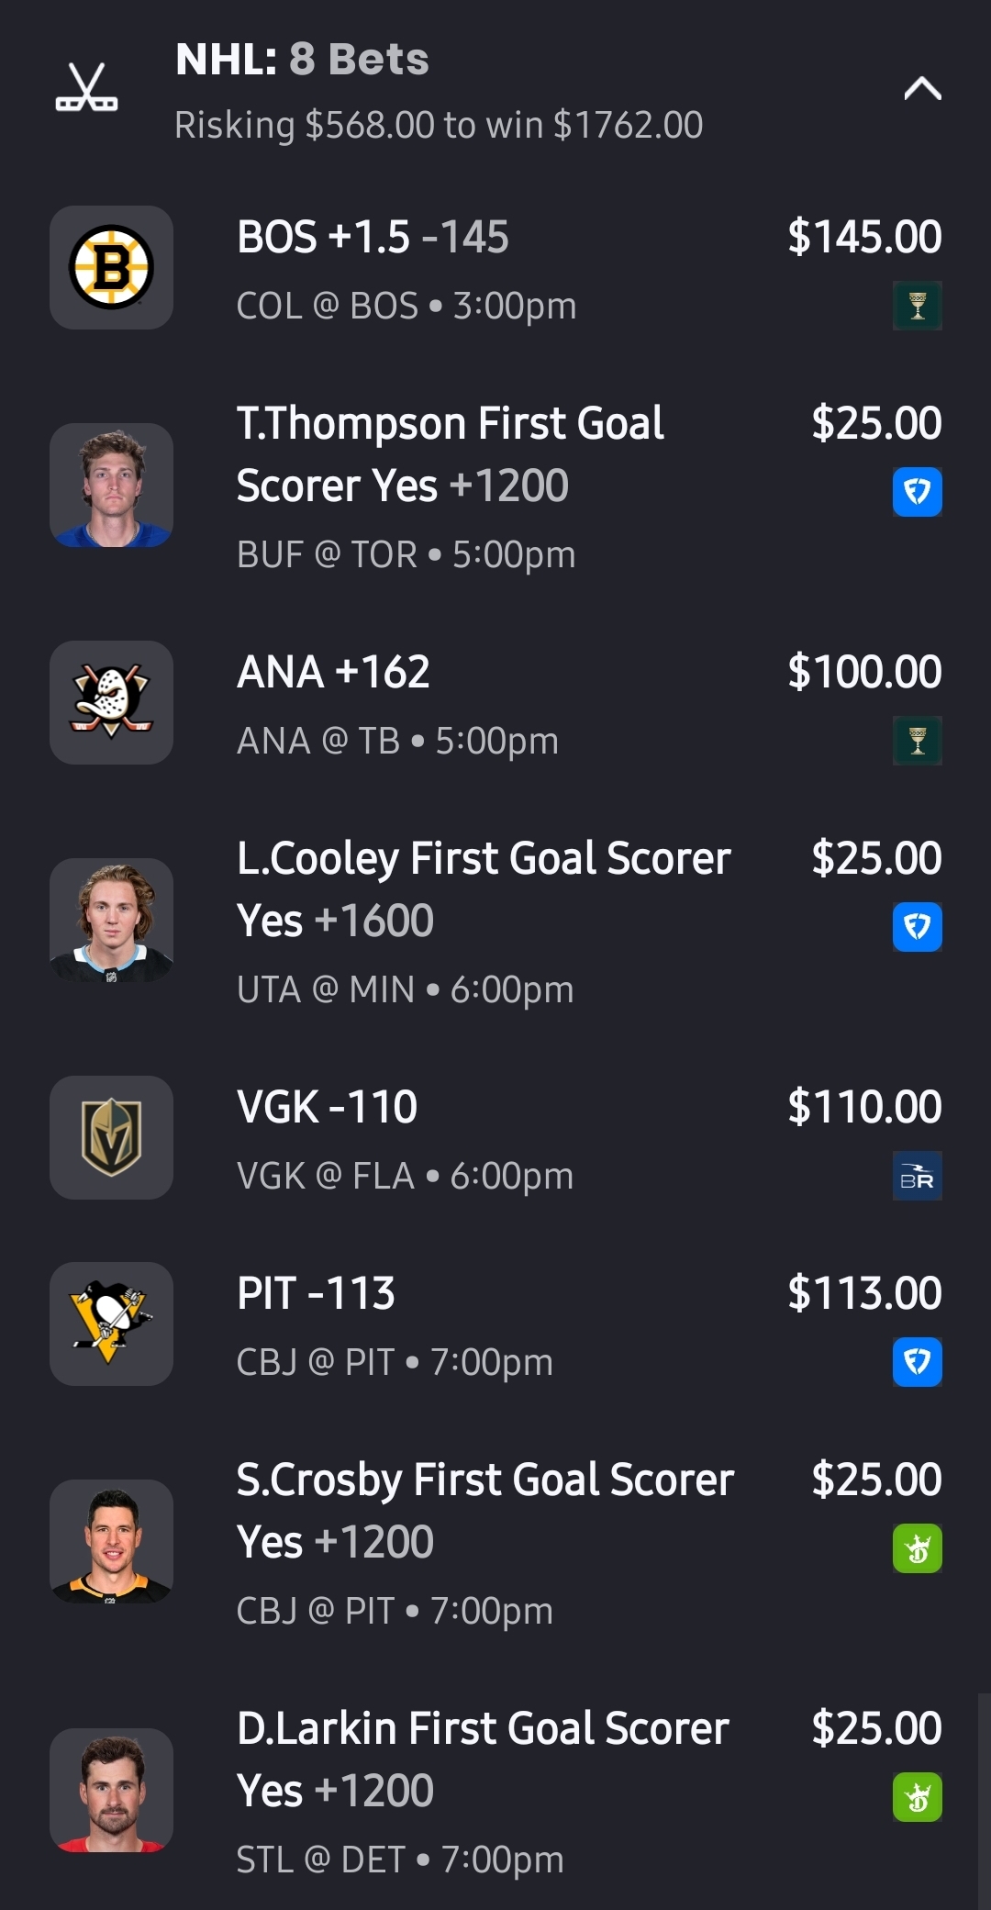This screenshot has height=1910, width=991.
Task: Click FanDuel badge on T.Thompson bet
Action: tap(917, 492)
